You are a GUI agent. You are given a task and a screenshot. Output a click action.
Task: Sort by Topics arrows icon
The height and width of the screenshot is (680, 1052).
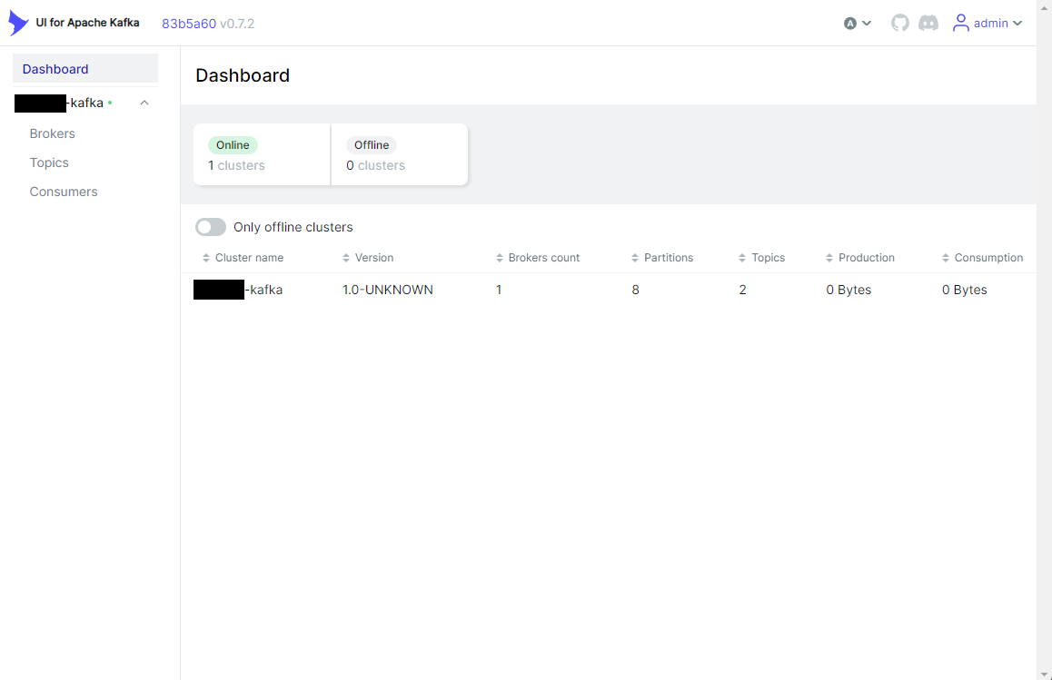[742, 258]
